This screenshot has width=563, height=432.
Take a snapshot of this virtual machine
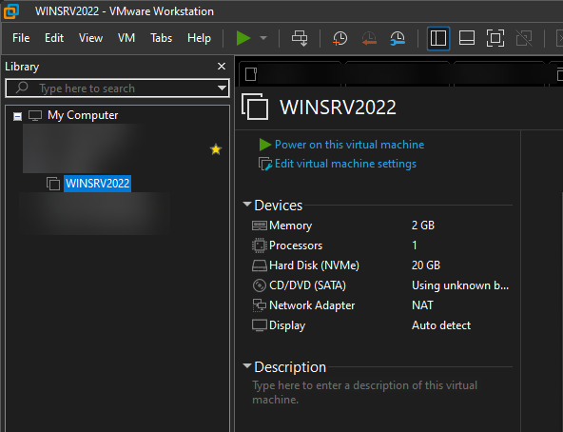pyautogui.click(x=340, y=38)
